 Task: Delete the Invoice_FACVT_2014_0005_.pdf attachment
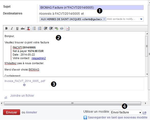(x=24, y=85)
